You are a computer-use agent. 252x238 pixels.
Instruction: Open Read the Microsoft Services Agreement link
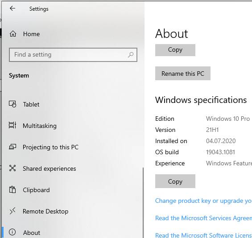pyautogui.click(x=203, y=218)
